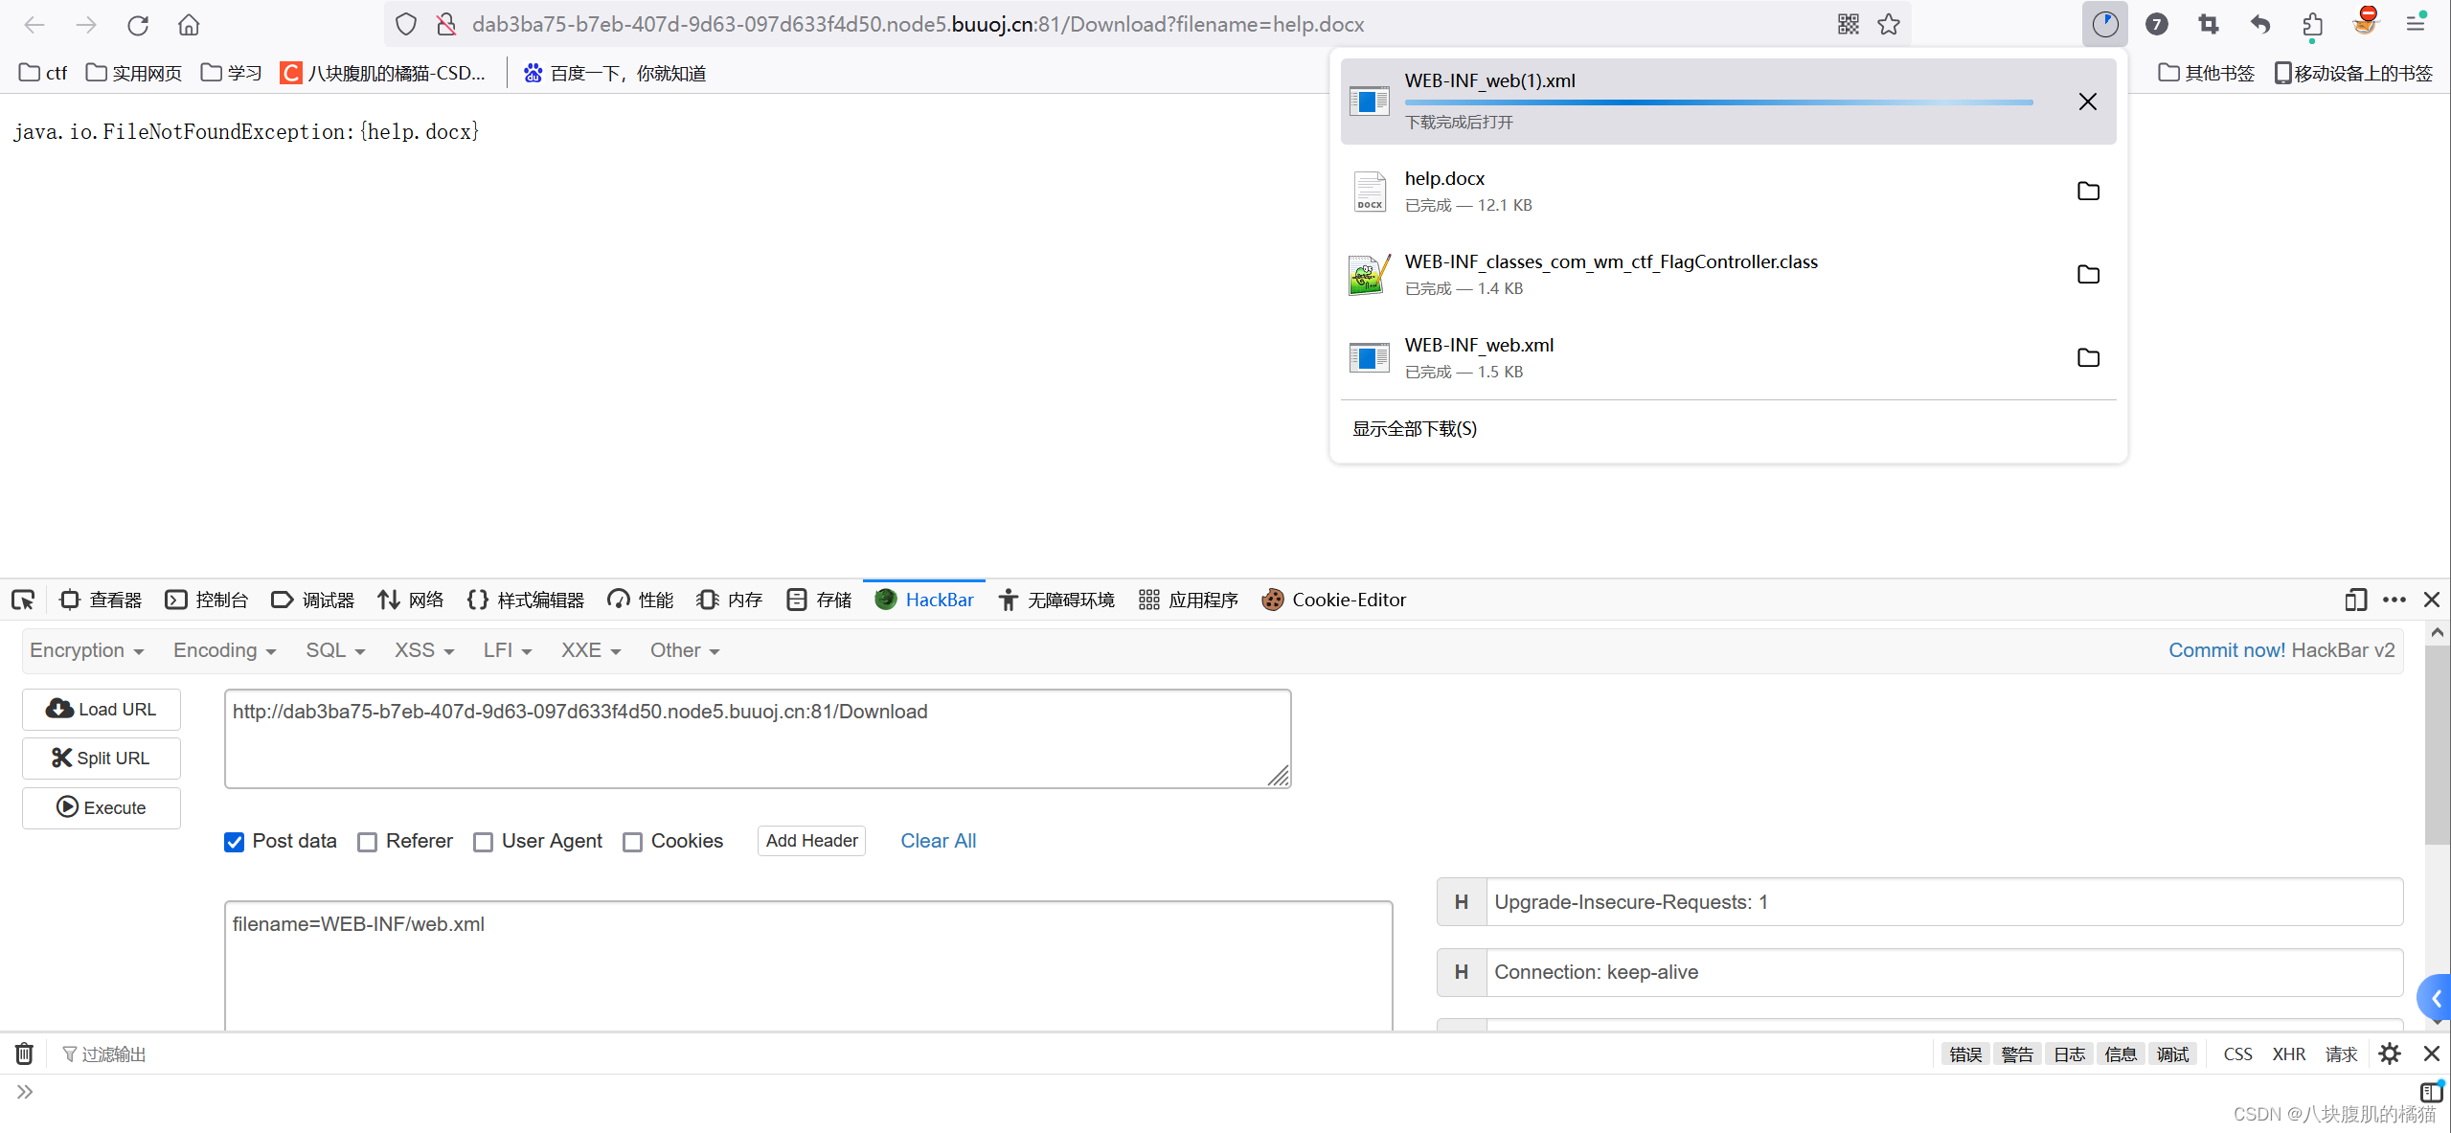The width and height of the screenshot is (2451, 1133).
Task: Clear console output with the trash icon
Action: tap(24, 1054)
